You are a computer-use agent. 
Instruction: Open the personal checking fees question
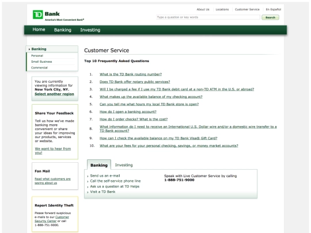click(169, 146)
